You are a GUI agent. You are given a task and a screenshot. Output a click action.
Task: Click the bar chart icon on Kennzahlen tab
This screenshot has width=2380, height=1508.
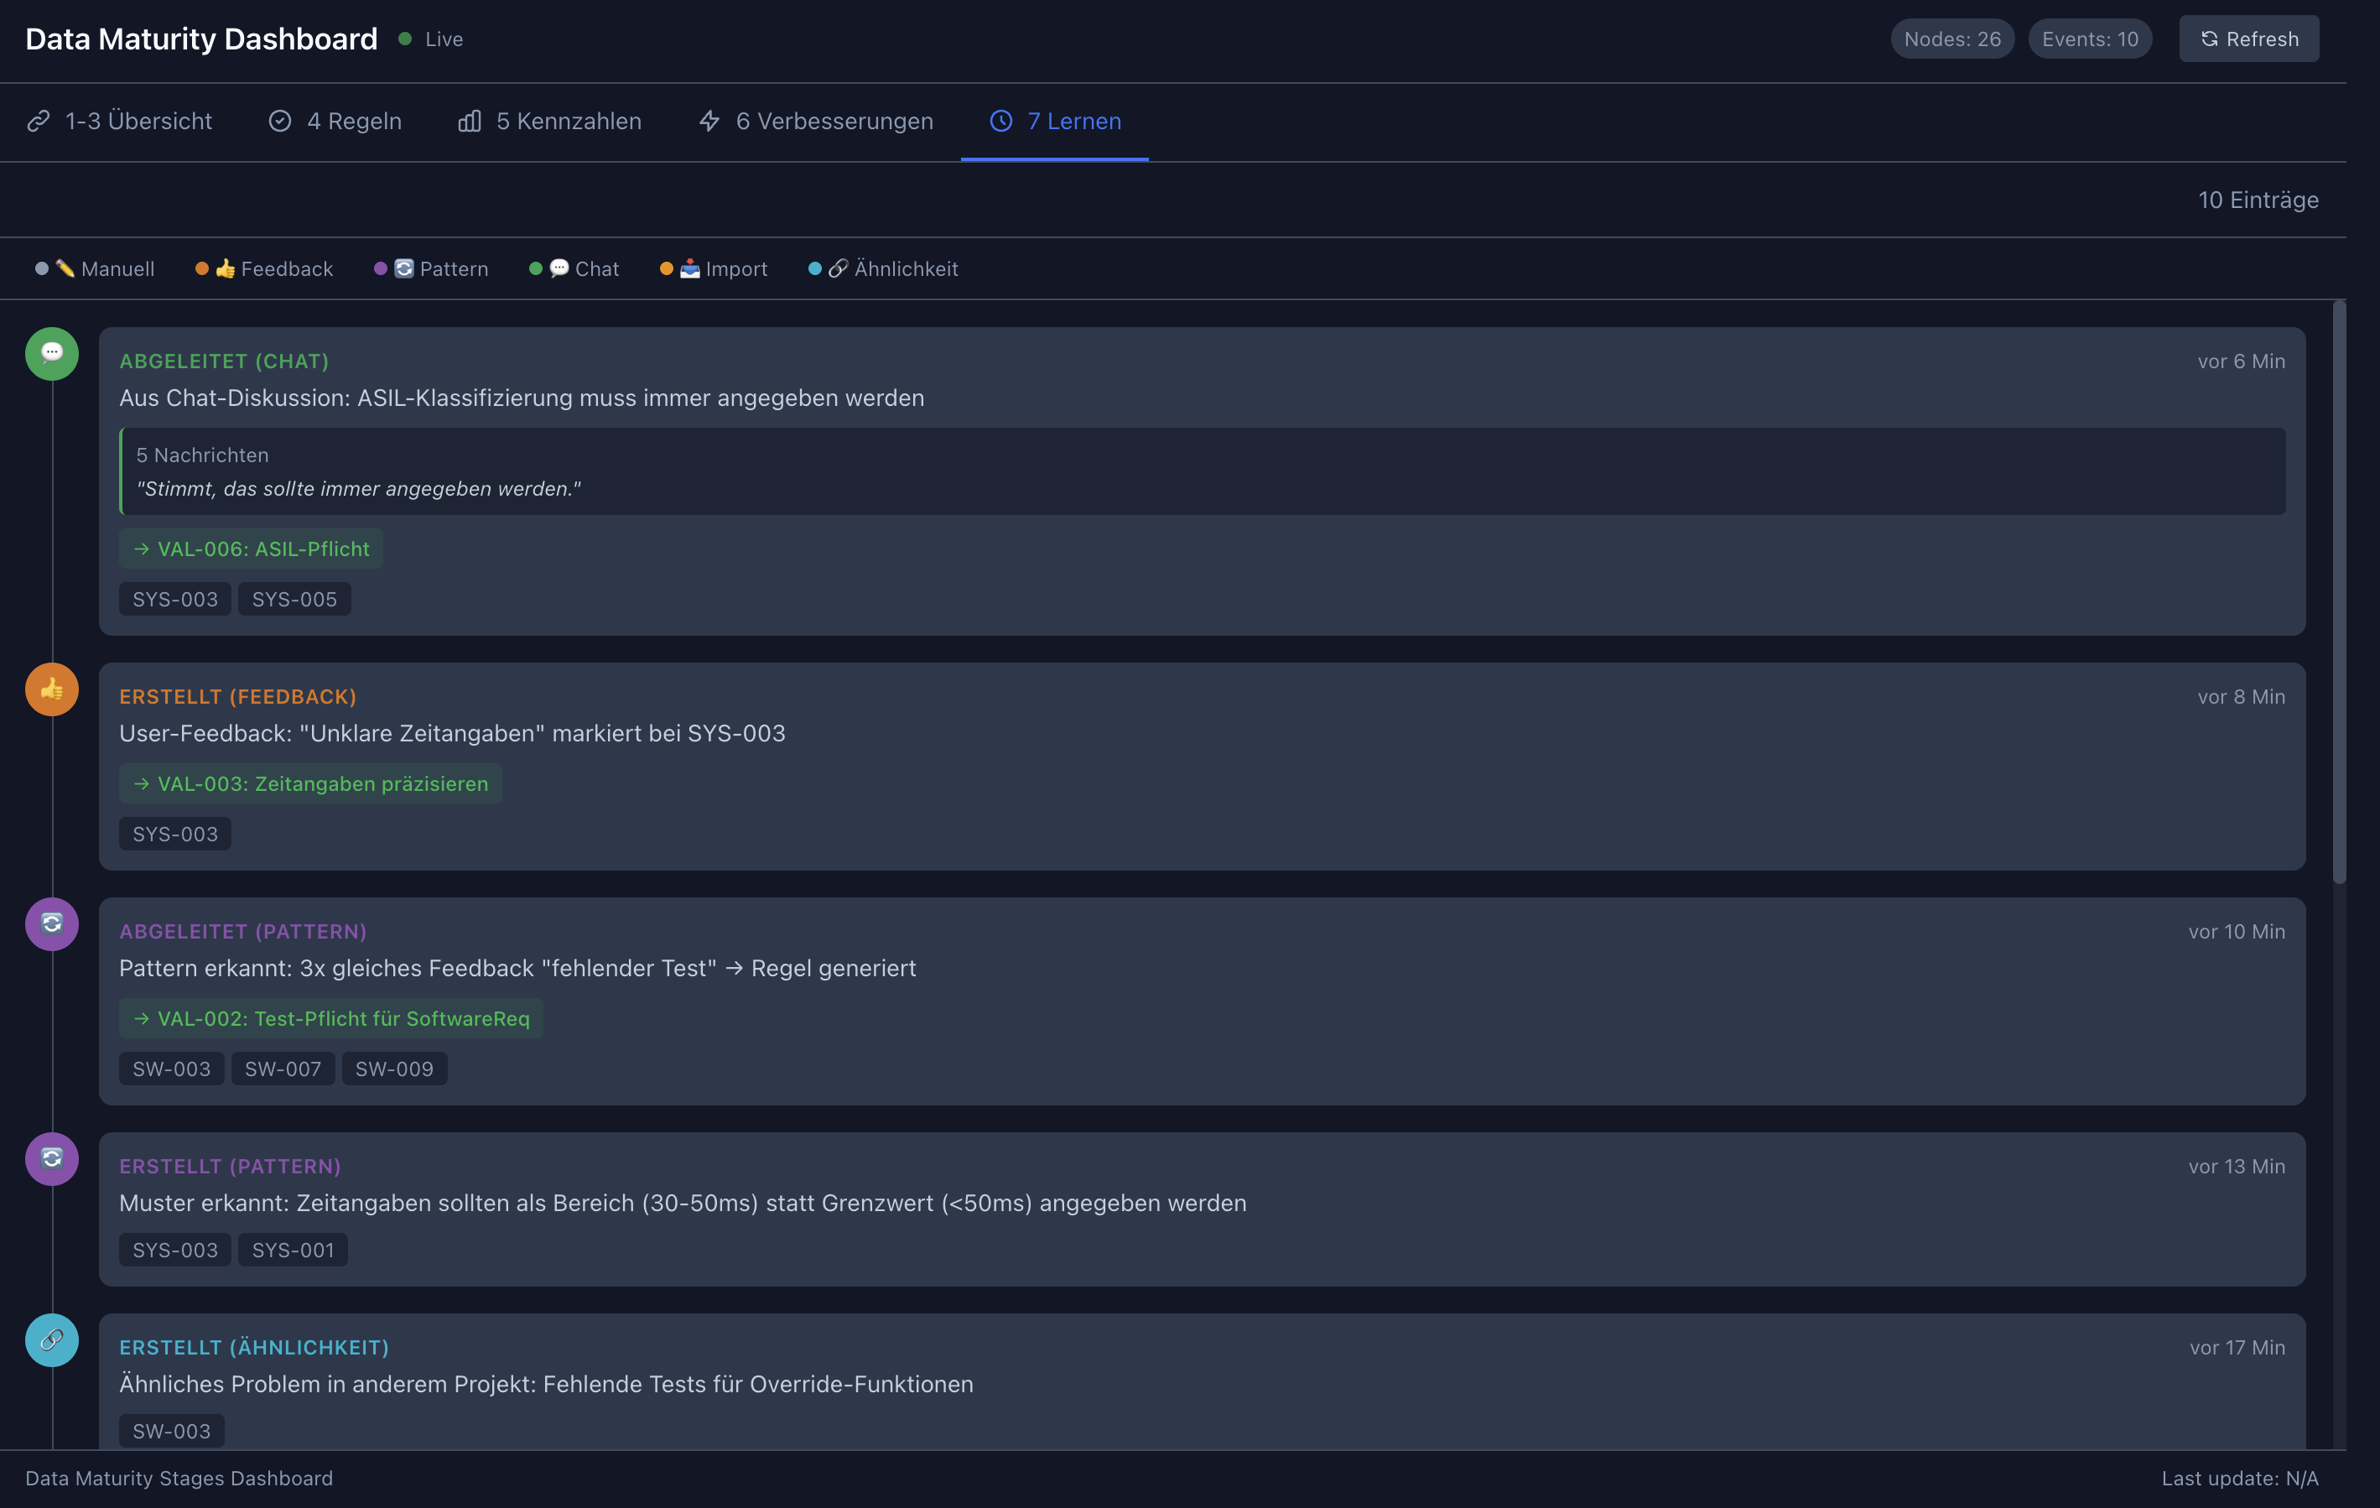[470, 121]
